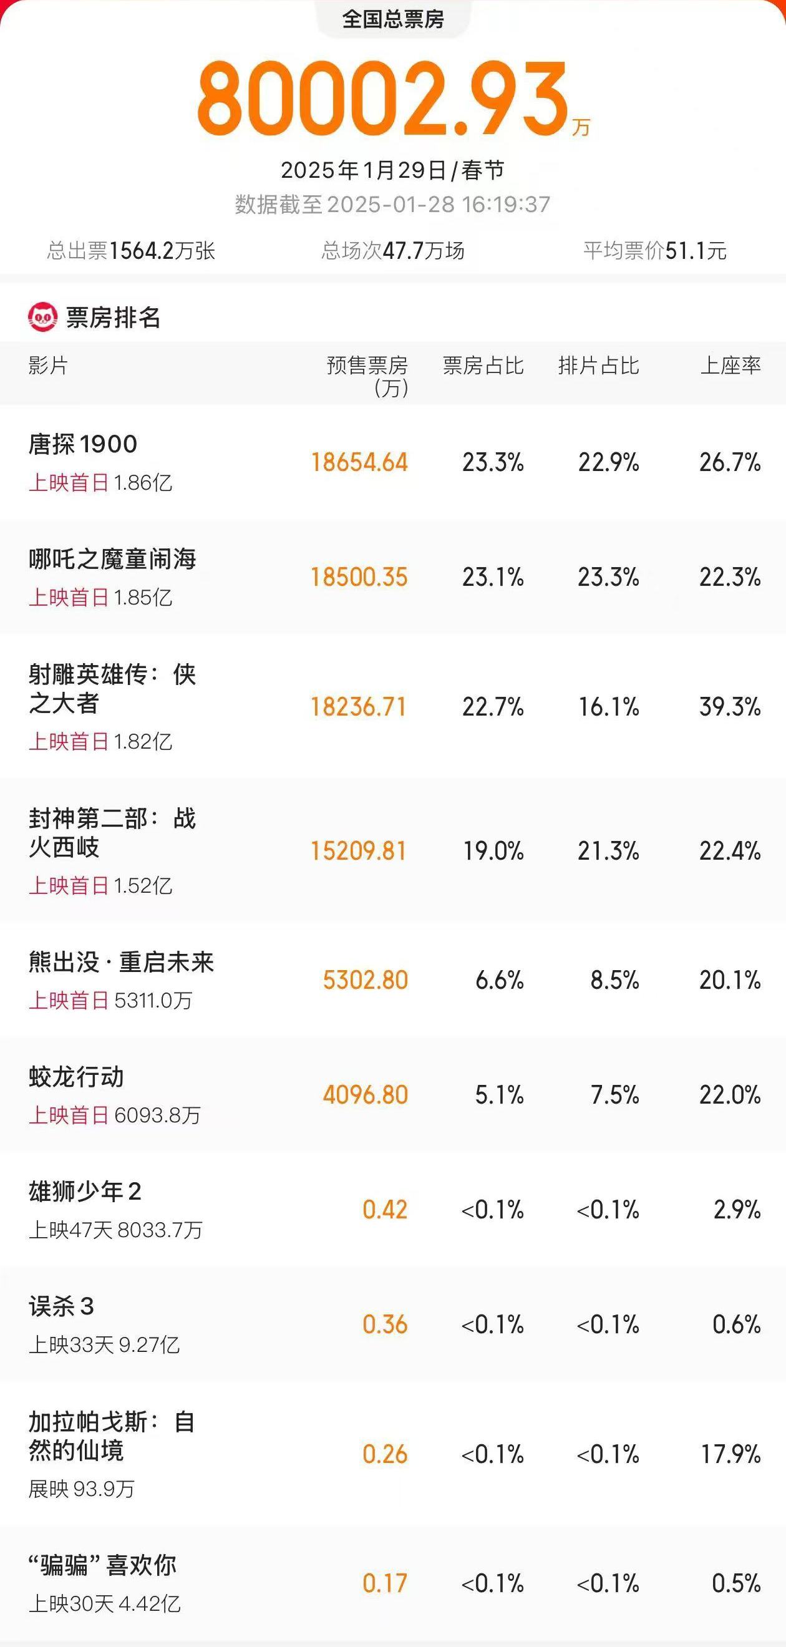The width and height of the screenshot is (786, 1647).
Task: Tap the 上座率 column header
Action: [x=730, y=366]
